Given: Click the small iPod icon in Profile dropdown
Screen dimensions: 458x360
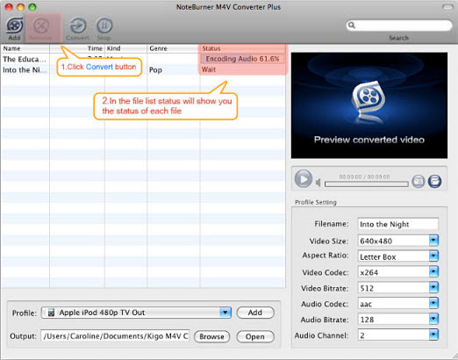Looking at the screenshot, I should (51, 313).
